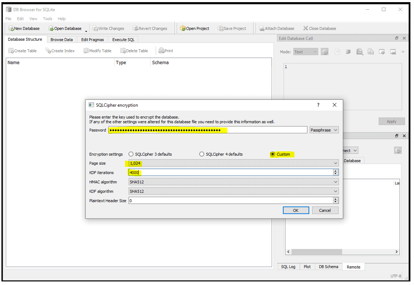414x285 pixels.
Task: Decrease KDF iterations with the down arrow
Action: pos(336,174)
